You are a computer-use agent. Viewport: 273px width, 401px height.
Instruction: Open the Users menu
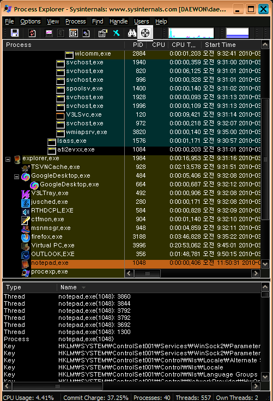point(142,21)
